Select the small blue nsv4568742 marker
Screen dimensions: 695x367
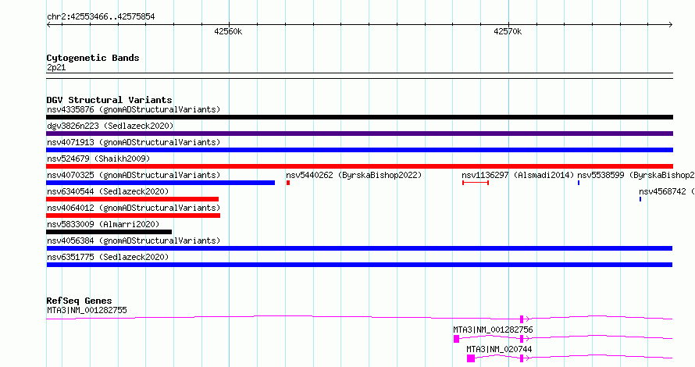click(x=640, y=199)
